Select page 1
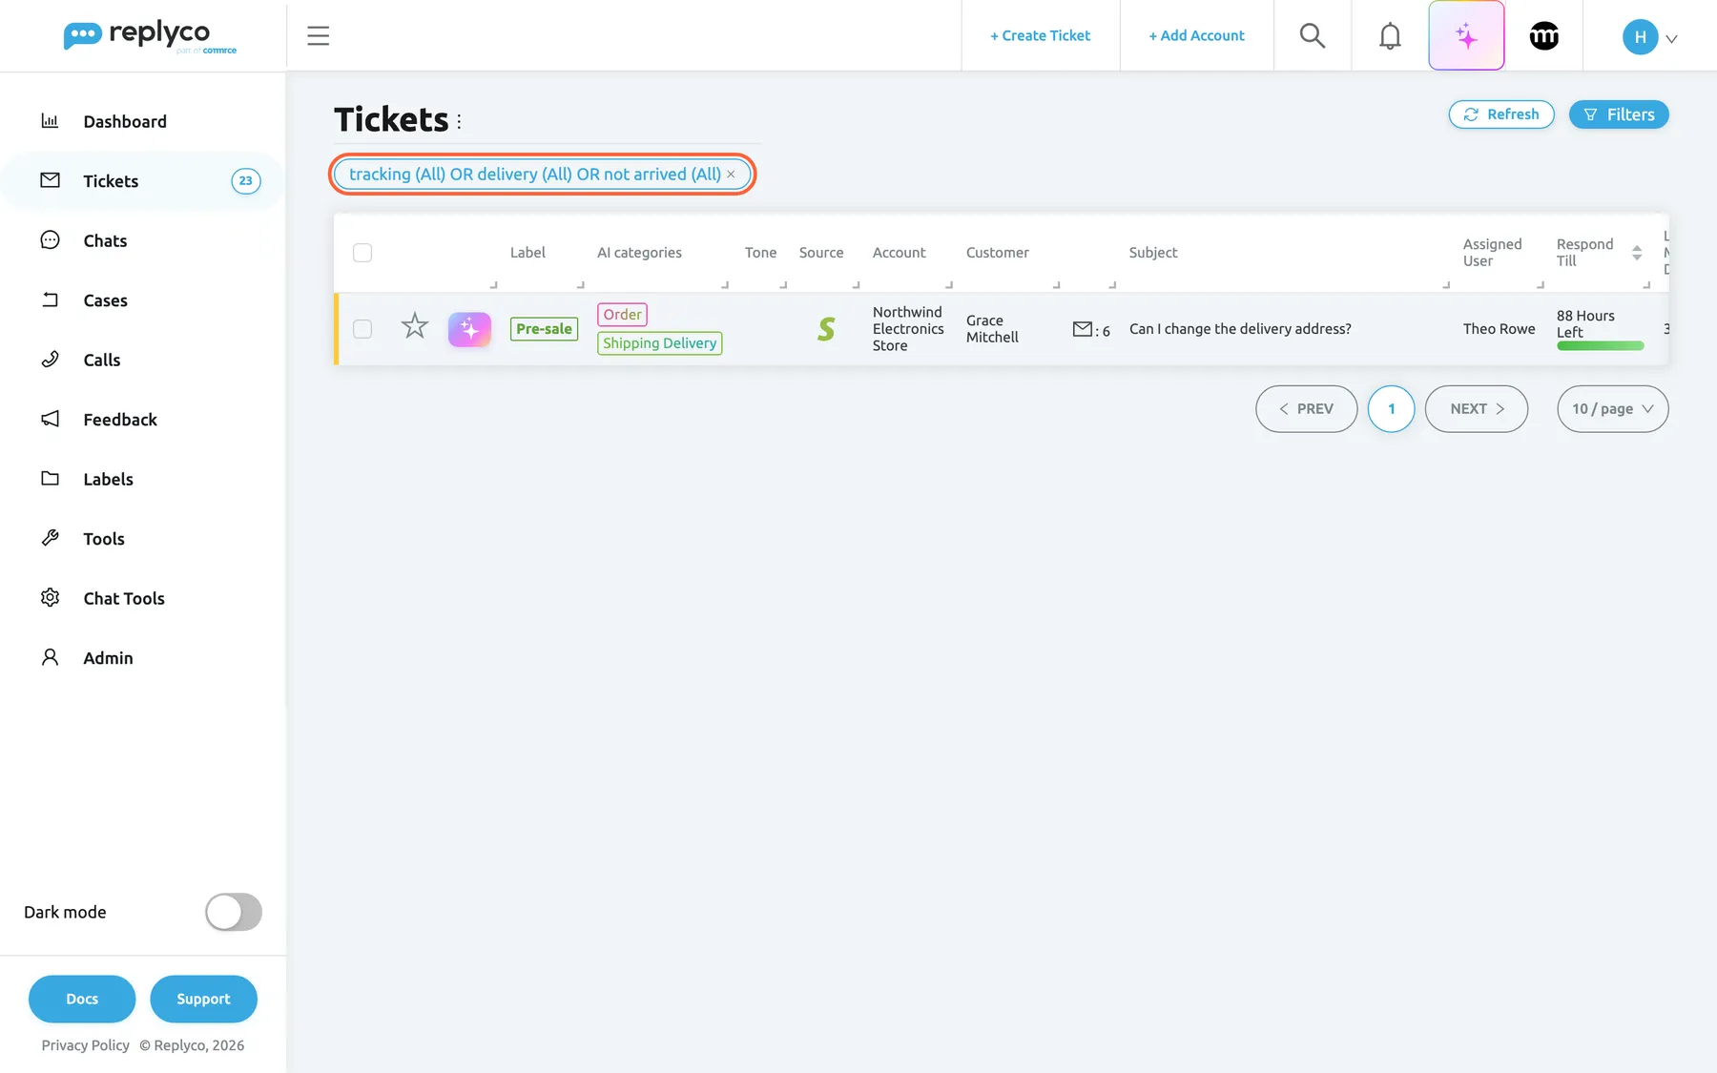1717x1073 pixels. click(1392, 409)
